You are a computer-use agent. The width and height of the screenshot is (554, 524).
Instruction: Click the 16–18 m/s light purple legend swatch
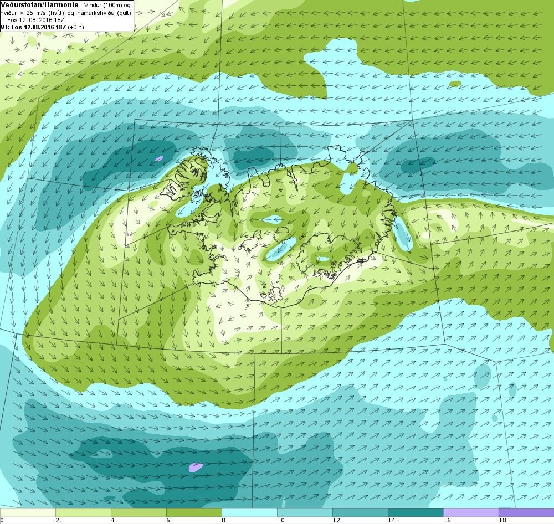pyautogui.click(x=471, y=512)
